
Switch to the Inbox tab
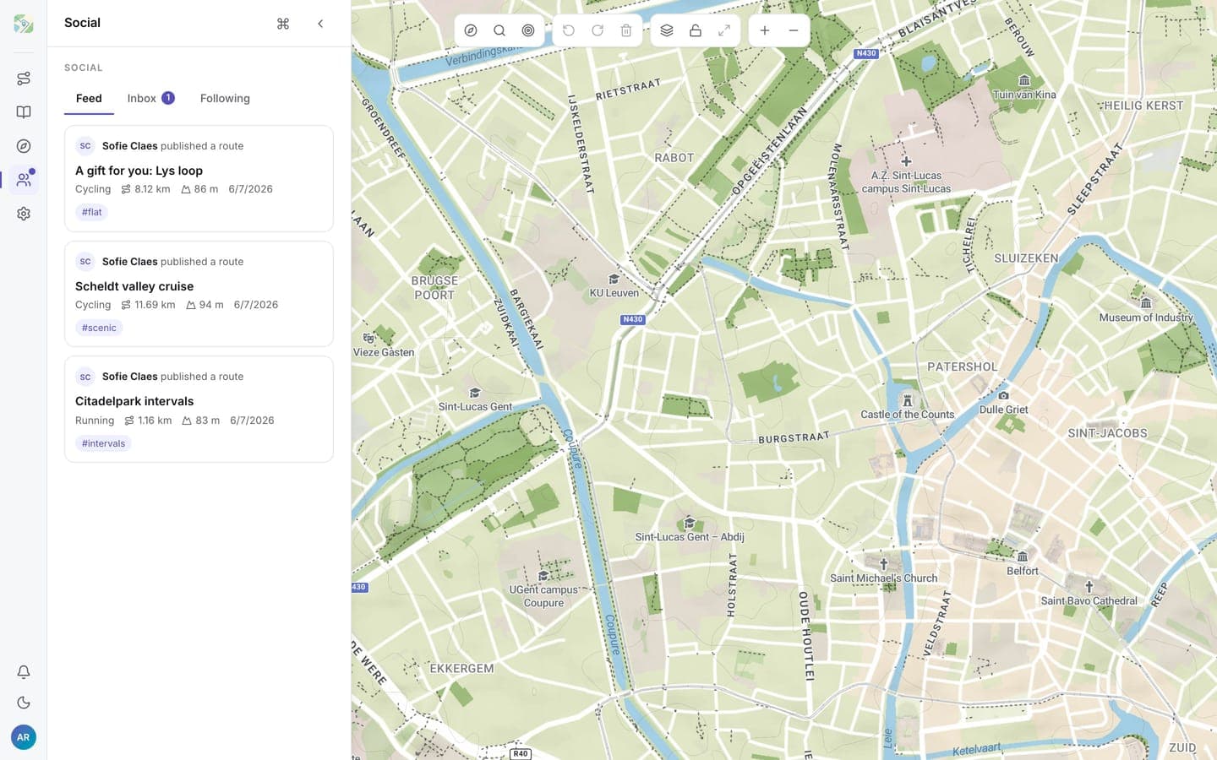(x=150, y=99)
